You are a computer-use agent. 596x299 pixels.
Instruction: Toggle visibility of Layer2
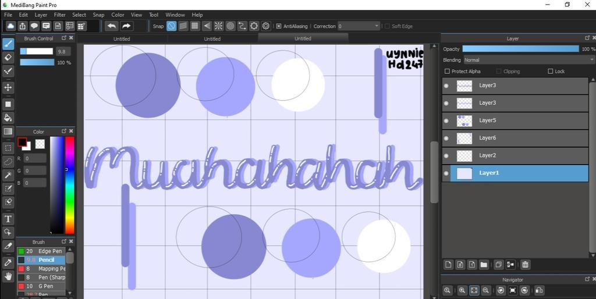pos(446,156)
